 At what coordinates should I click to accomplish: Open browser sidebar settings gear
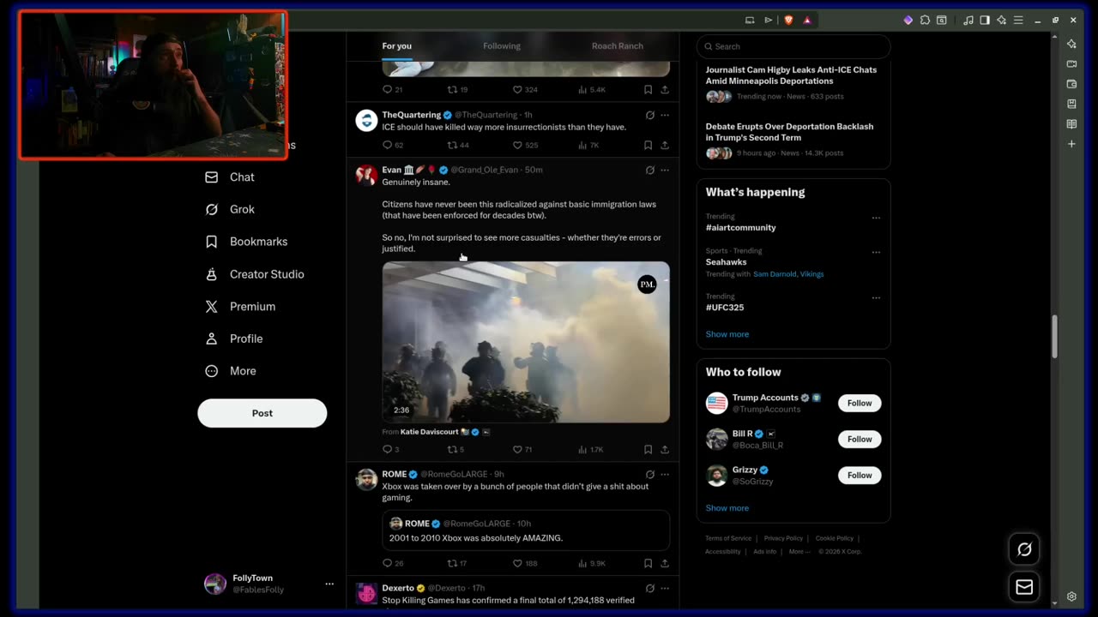[x=1071, y=596]
